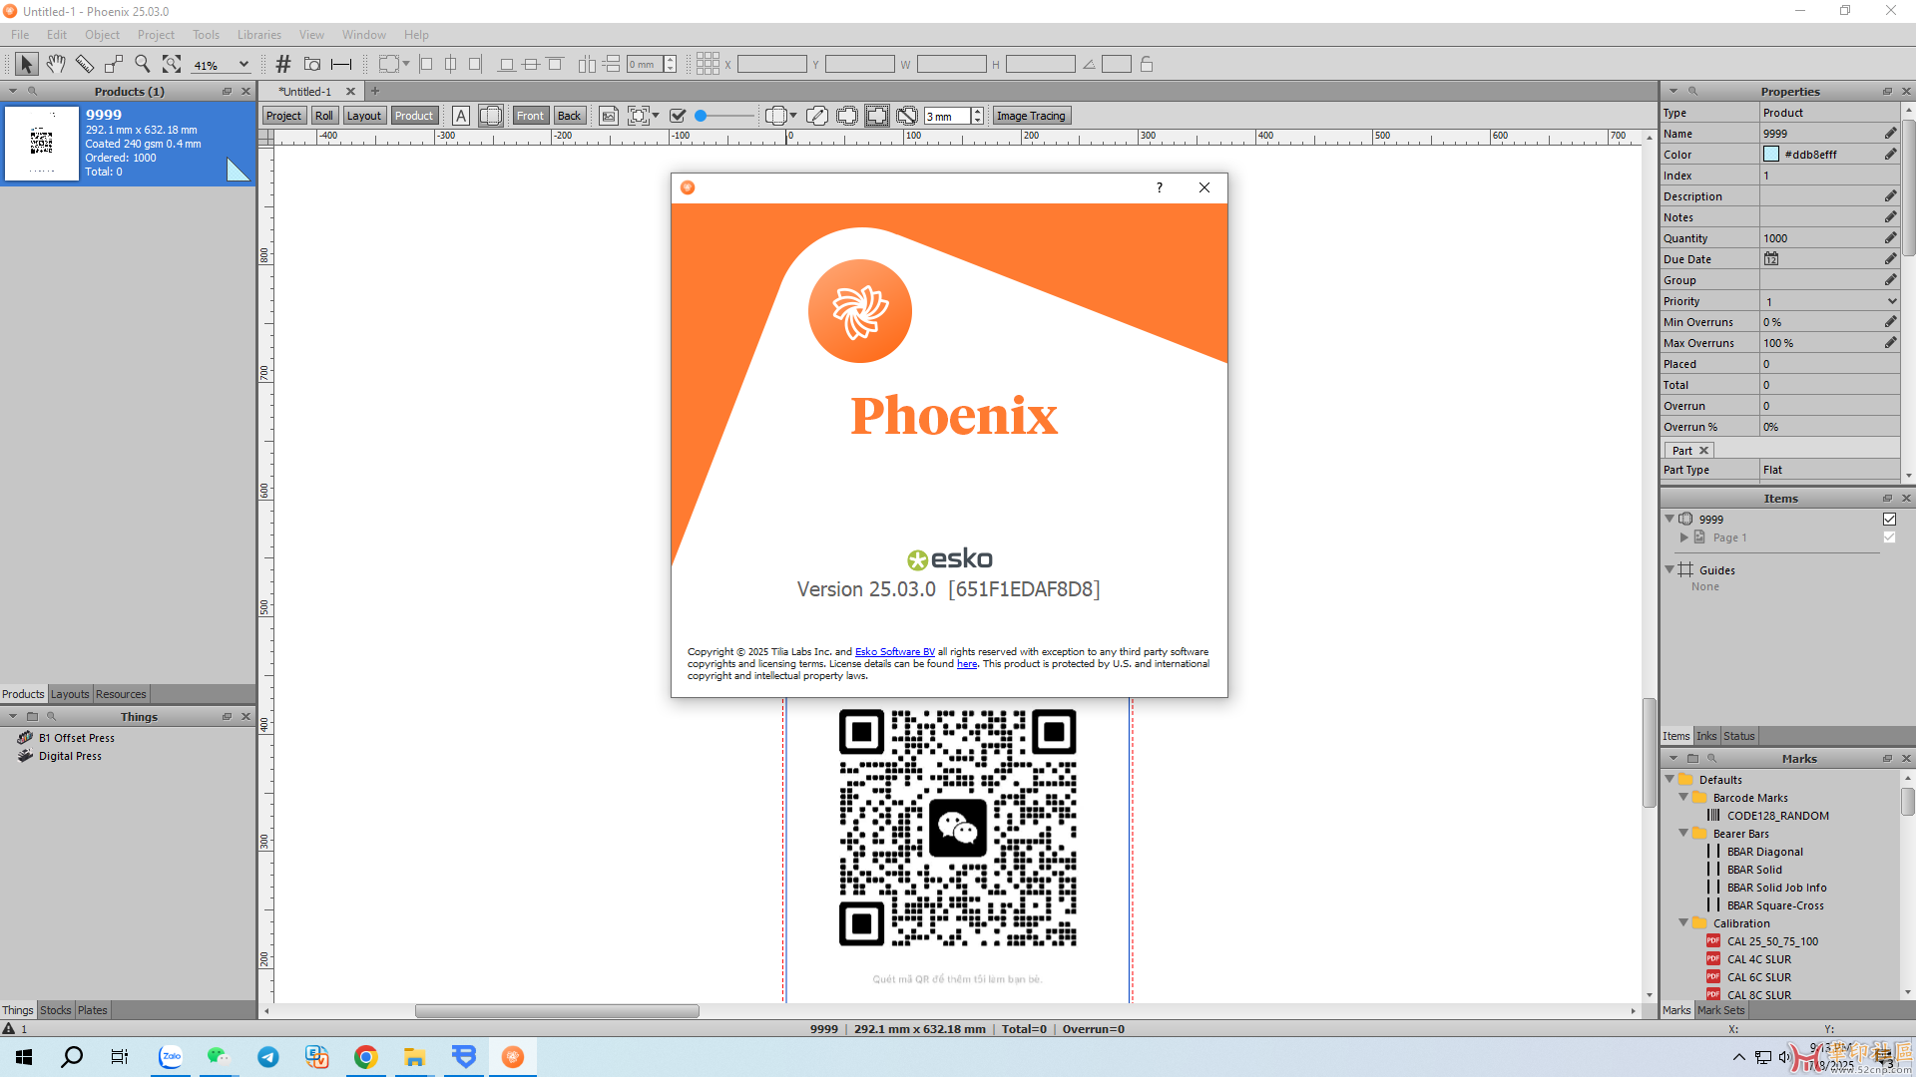Click the step-and-repeat grid icon
Image resolution: width=1916 pixels, height=1077 pixels.
pos(708,64)
